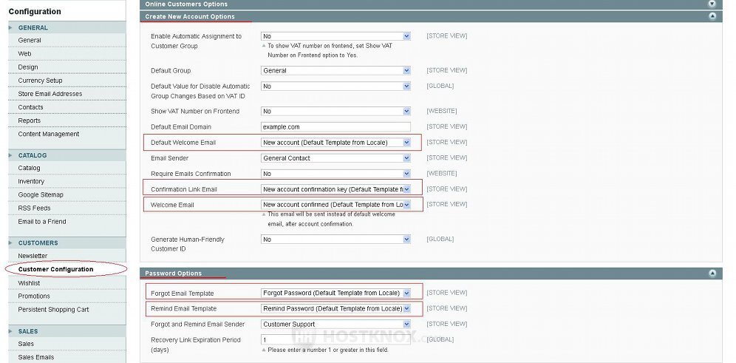Open the Remind Email Template dropdown
This screenshot has height=363, width=736.
[335, 308]
